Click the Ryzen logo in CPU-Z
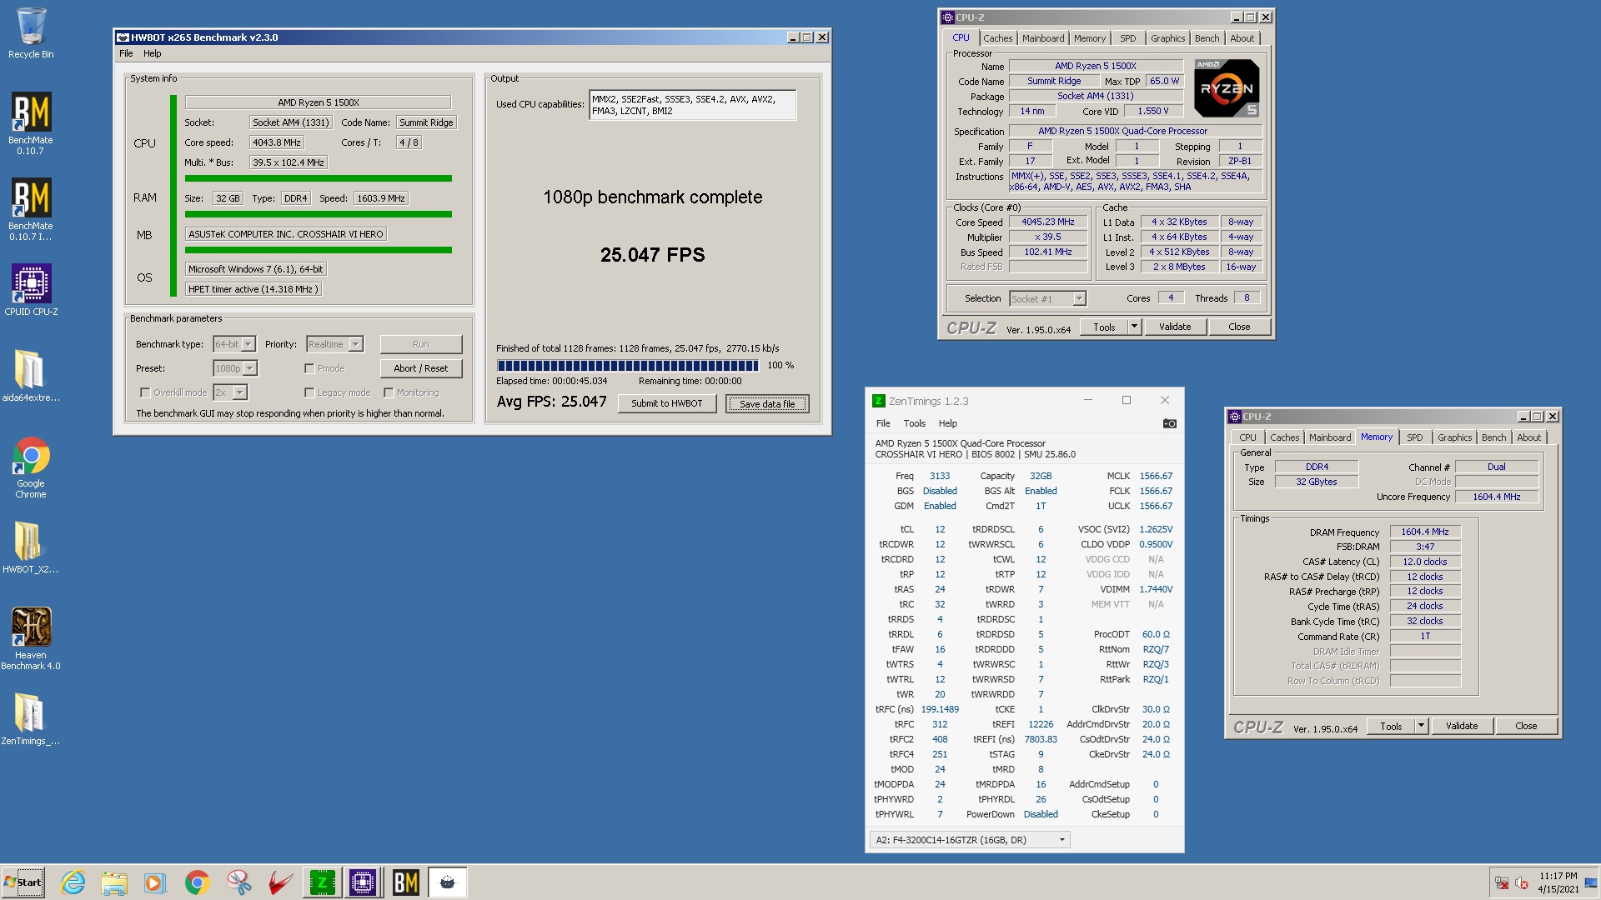This screenshot has width=1601, height=900. pos(1227,88)
